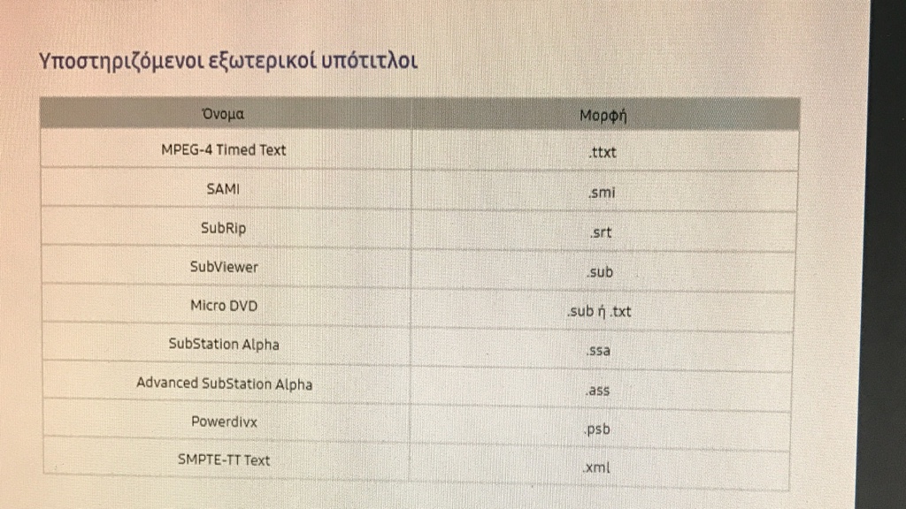Click the MPEG-4 Timed Text cell
Viewport: 906px width, 509px height.
point(224,150)
